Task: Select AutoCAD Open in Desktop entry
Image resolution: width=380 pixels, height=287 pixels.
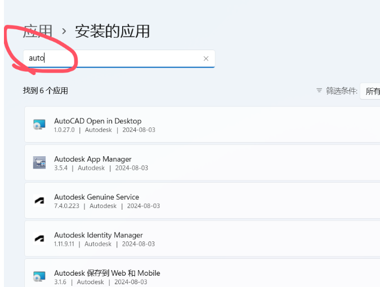Action: (202, 124)
